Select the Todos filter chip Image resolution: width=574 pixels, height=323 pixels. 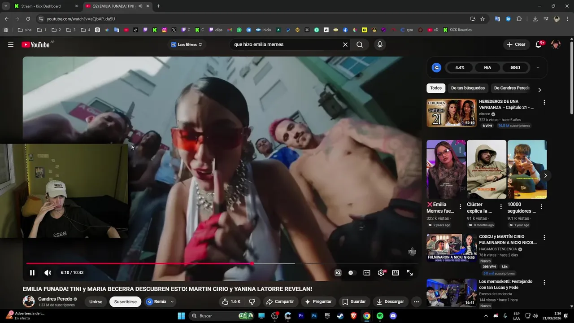pyautogui.click(x=436, y=88)
